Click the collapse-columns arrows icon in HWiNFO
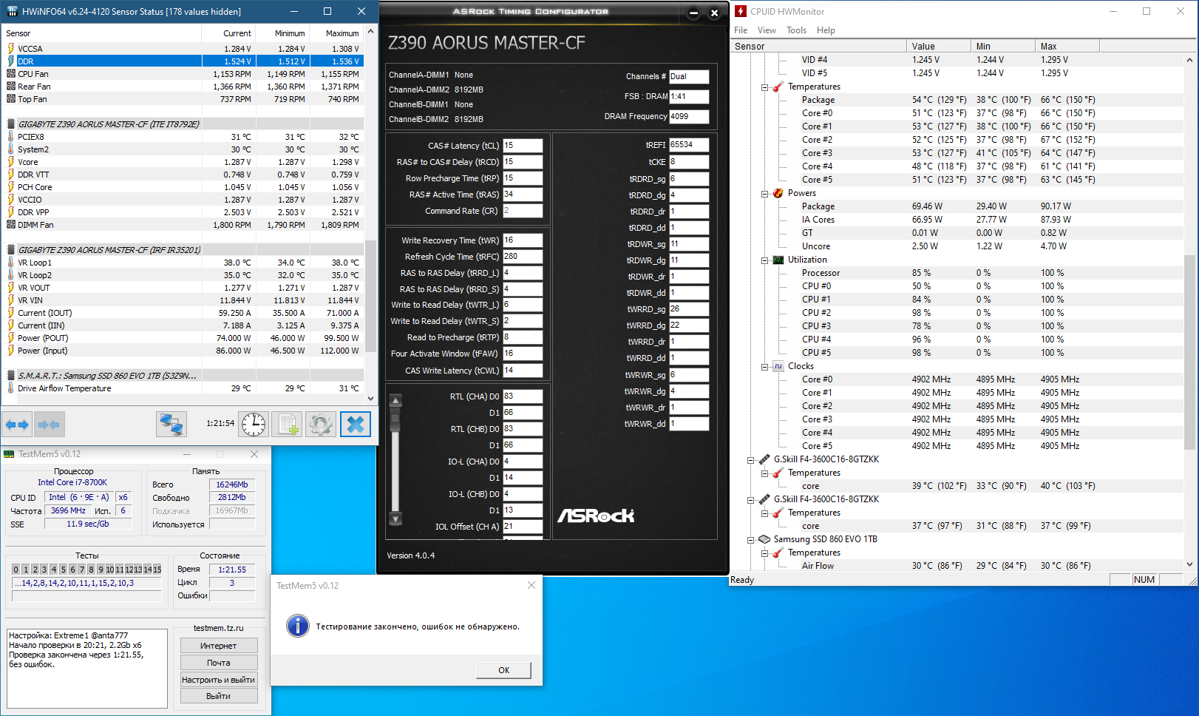The width and height of the screenshot is (1199, 716). point(49,425)
